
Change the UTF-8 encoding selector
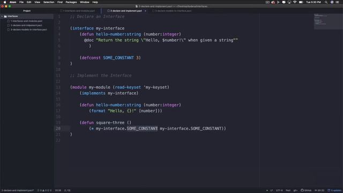tap(279, 190)
